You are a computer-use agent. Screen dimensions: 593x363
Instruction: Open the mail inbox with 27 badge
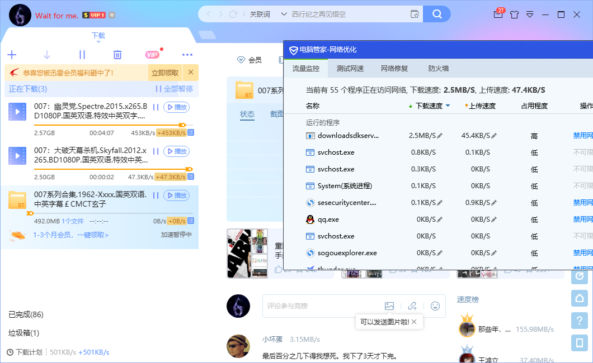[x=498, y=15]
